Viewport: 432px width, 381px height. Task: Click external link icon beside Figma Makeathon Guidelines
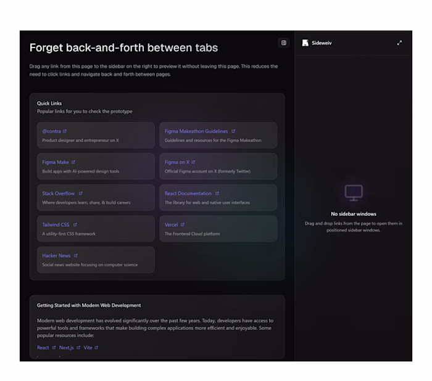(x=233, y=131)
